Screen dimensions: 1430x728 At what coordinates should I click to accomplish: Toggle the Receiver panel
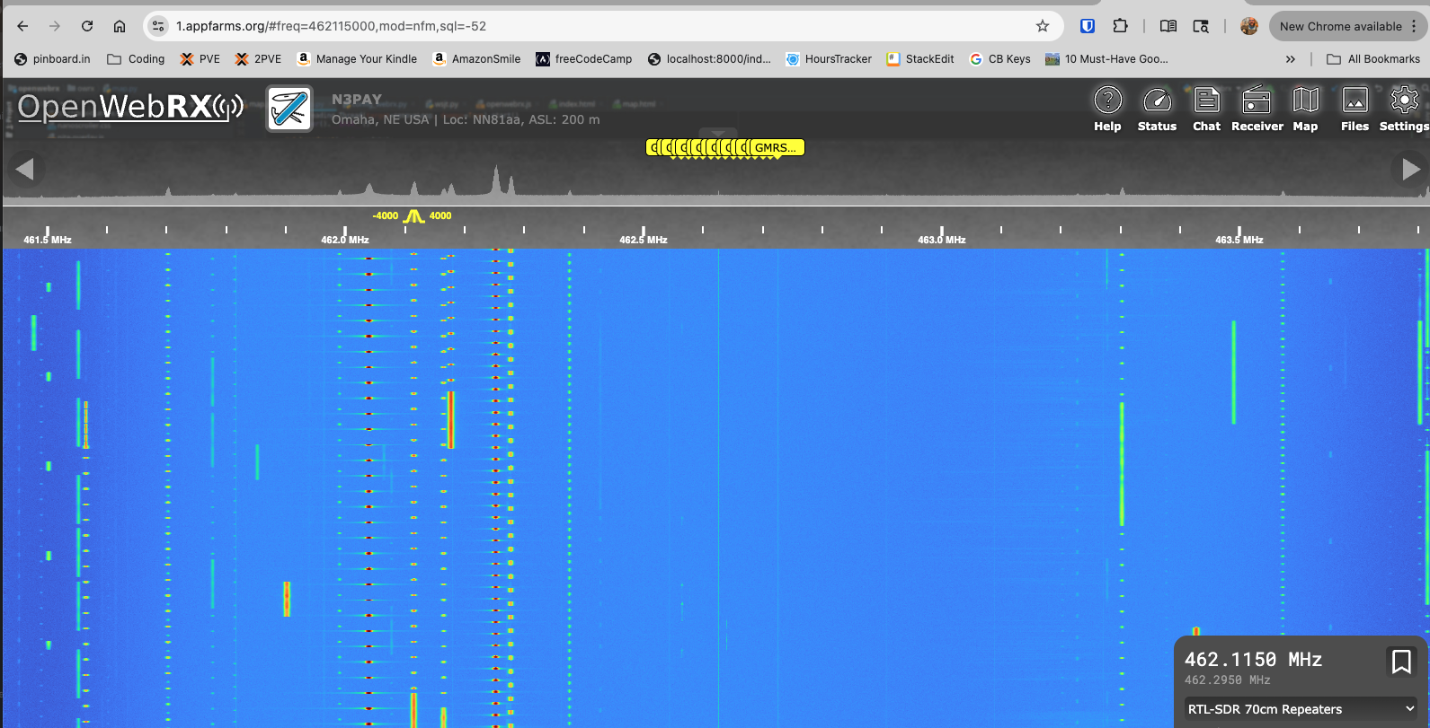(1257, 109)
